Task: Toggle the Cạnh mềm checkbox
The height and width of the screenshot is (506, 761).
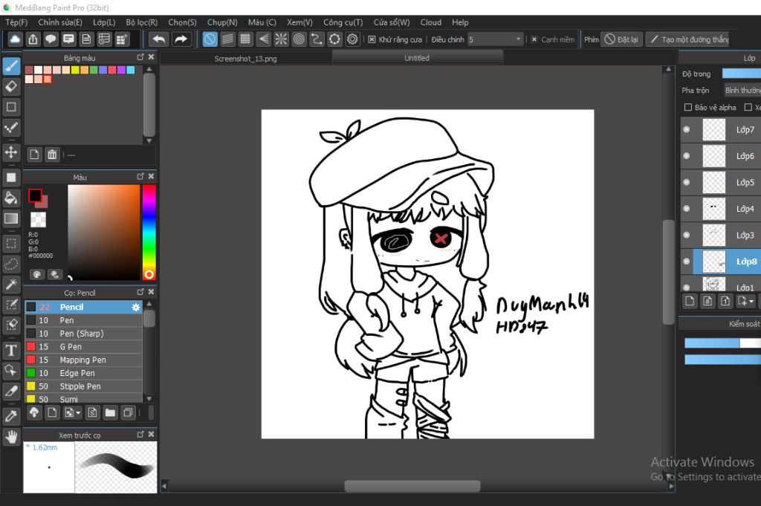Action: click(534, 39)
